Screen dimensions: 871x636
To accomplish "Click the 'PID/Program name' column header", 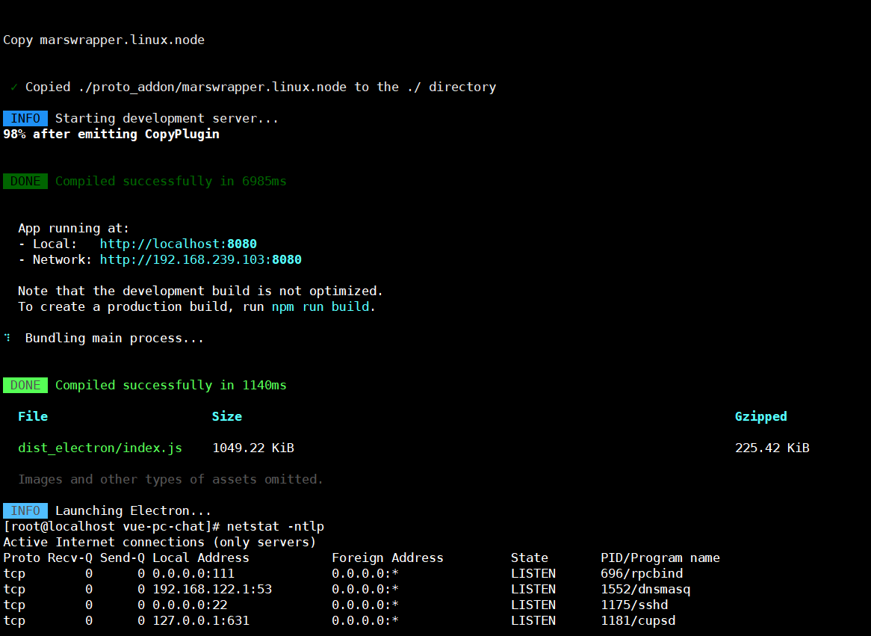I will pyautogui.click(x=660, y=558).
